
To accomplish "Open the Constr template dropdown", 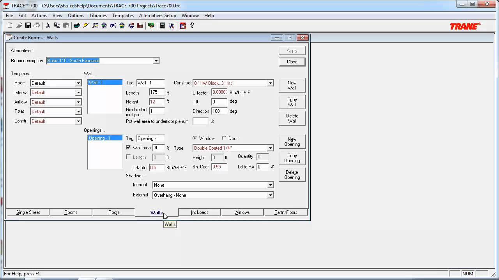I will click(x=78, y=121).
